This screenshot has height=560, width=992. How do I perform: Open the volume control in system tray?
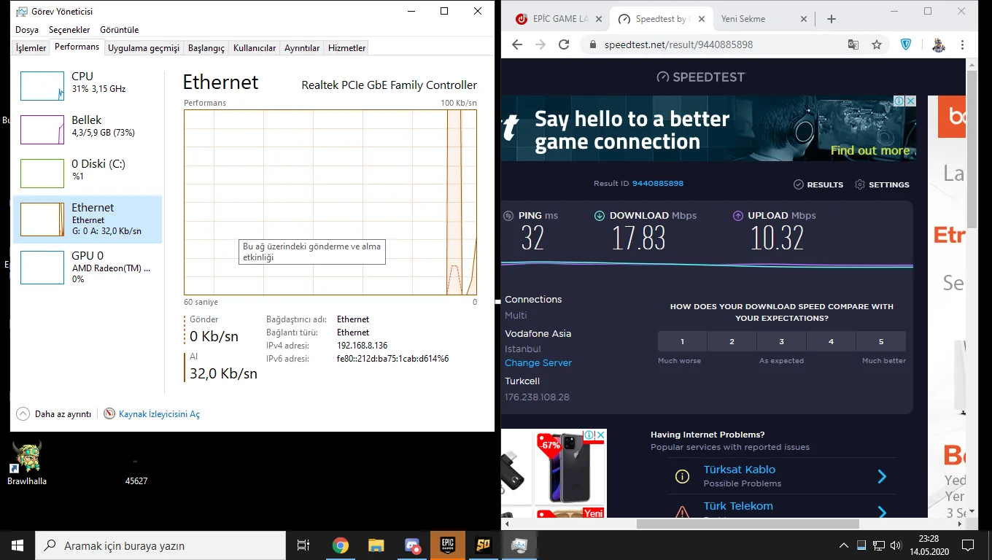pos(896,545)
